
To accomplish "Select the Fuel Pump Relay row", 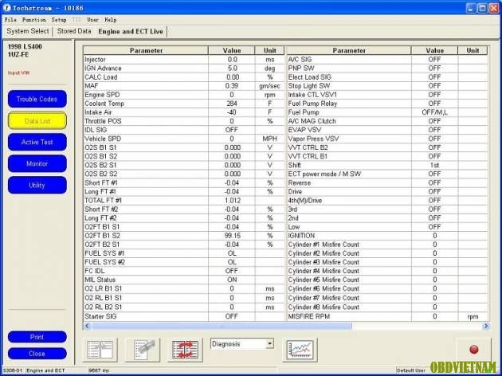I will [386, 104].
